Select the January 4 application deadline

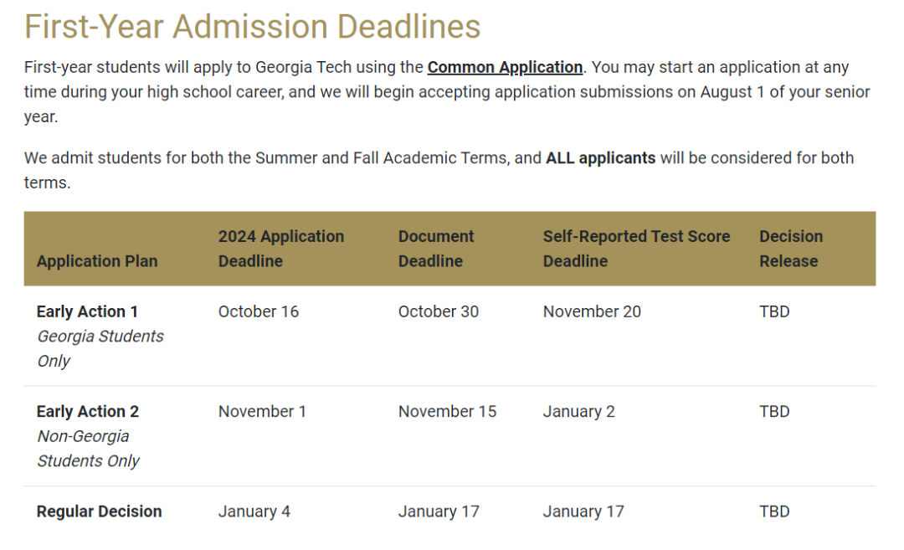coord(254,511)
